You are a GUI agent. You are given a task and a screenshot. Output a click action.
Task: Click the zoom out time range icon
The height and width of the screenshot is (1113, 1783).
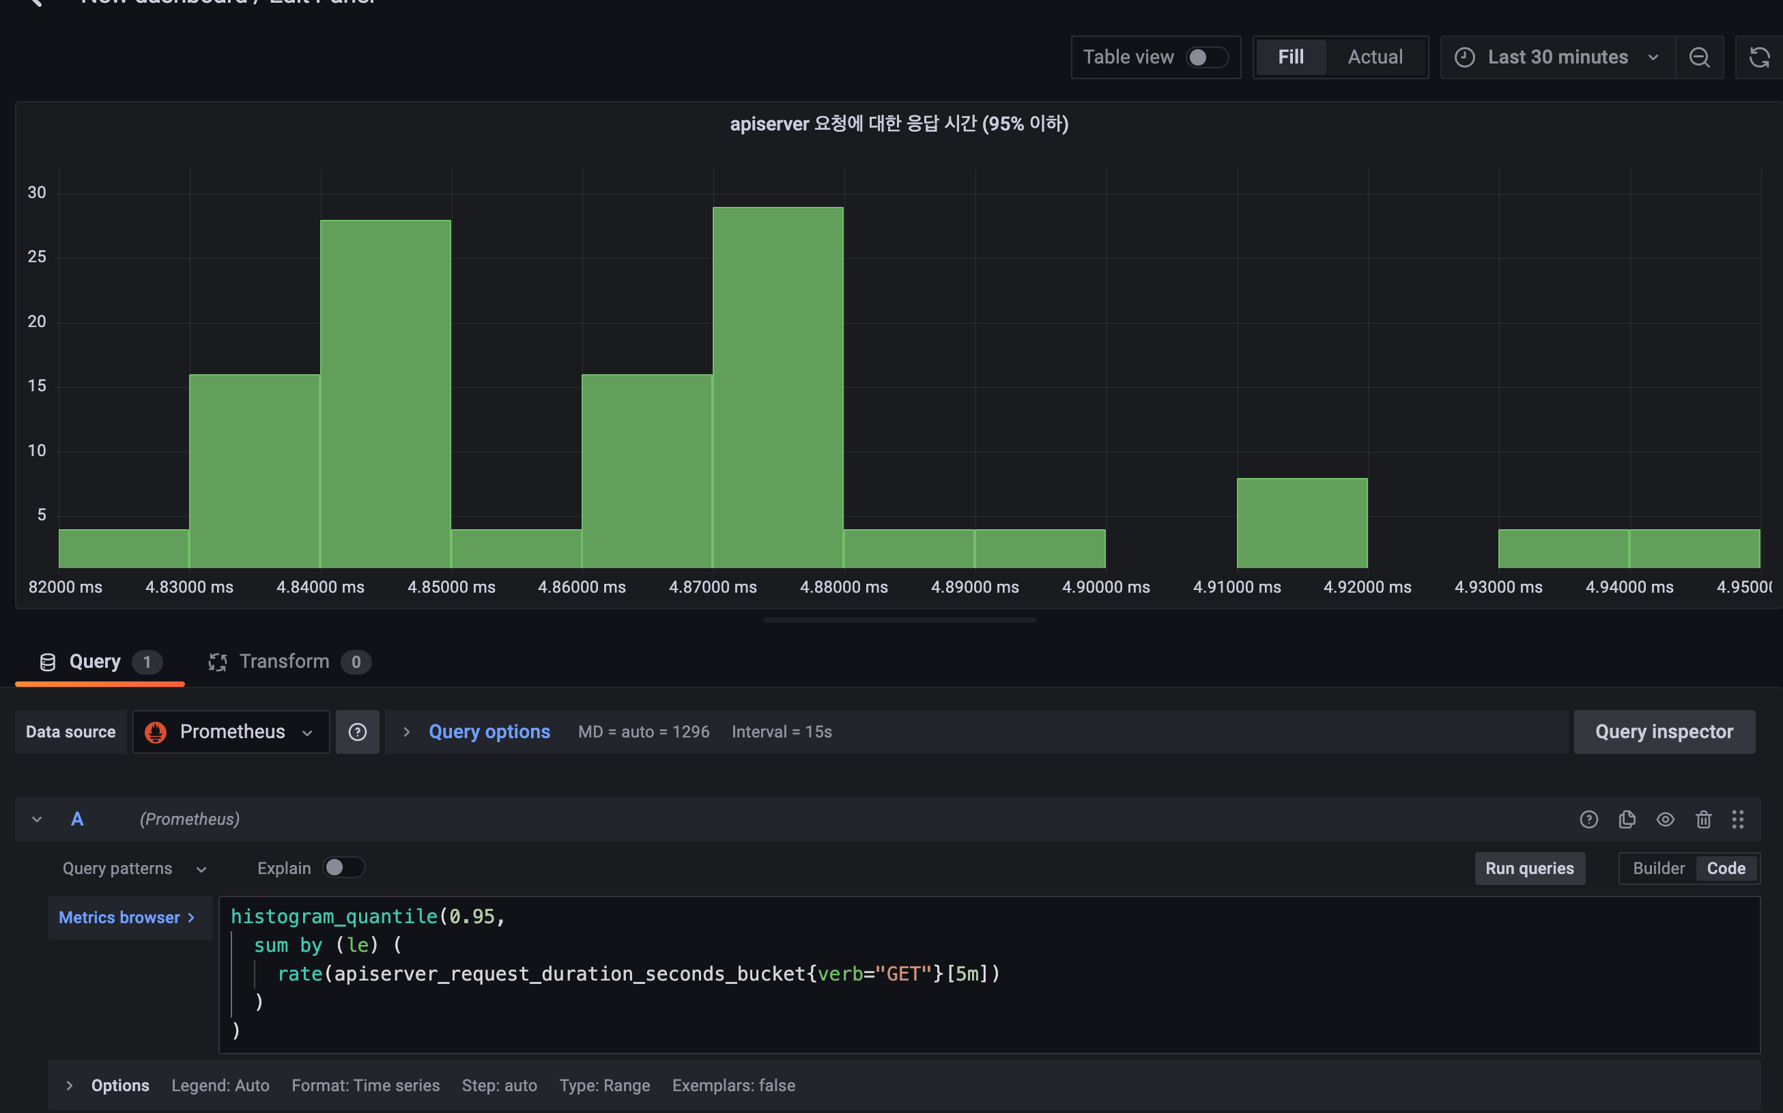tap(1699, 57)
